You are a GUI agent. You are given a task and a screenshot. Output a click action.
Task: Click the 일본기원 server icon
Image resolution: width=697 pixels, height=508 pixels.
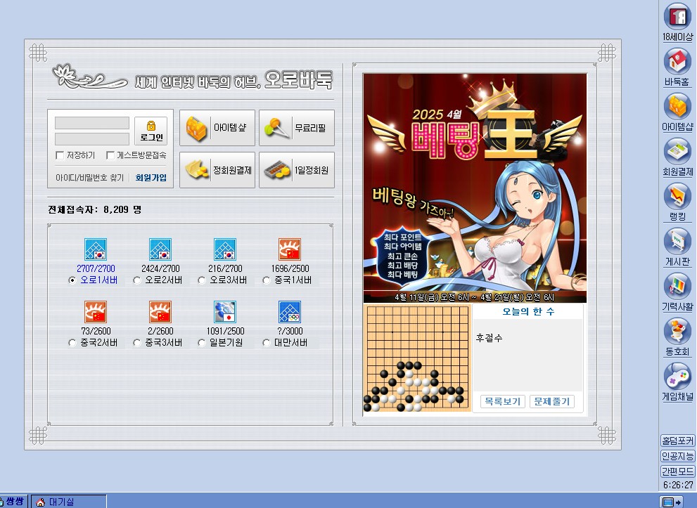[x=225, y=312]
